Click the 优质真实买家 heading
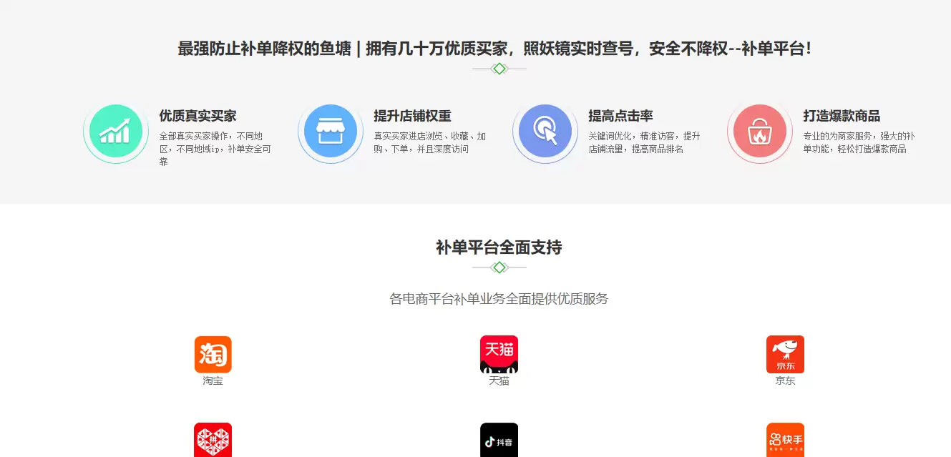951x457 pixels. (x=197, y=116)
